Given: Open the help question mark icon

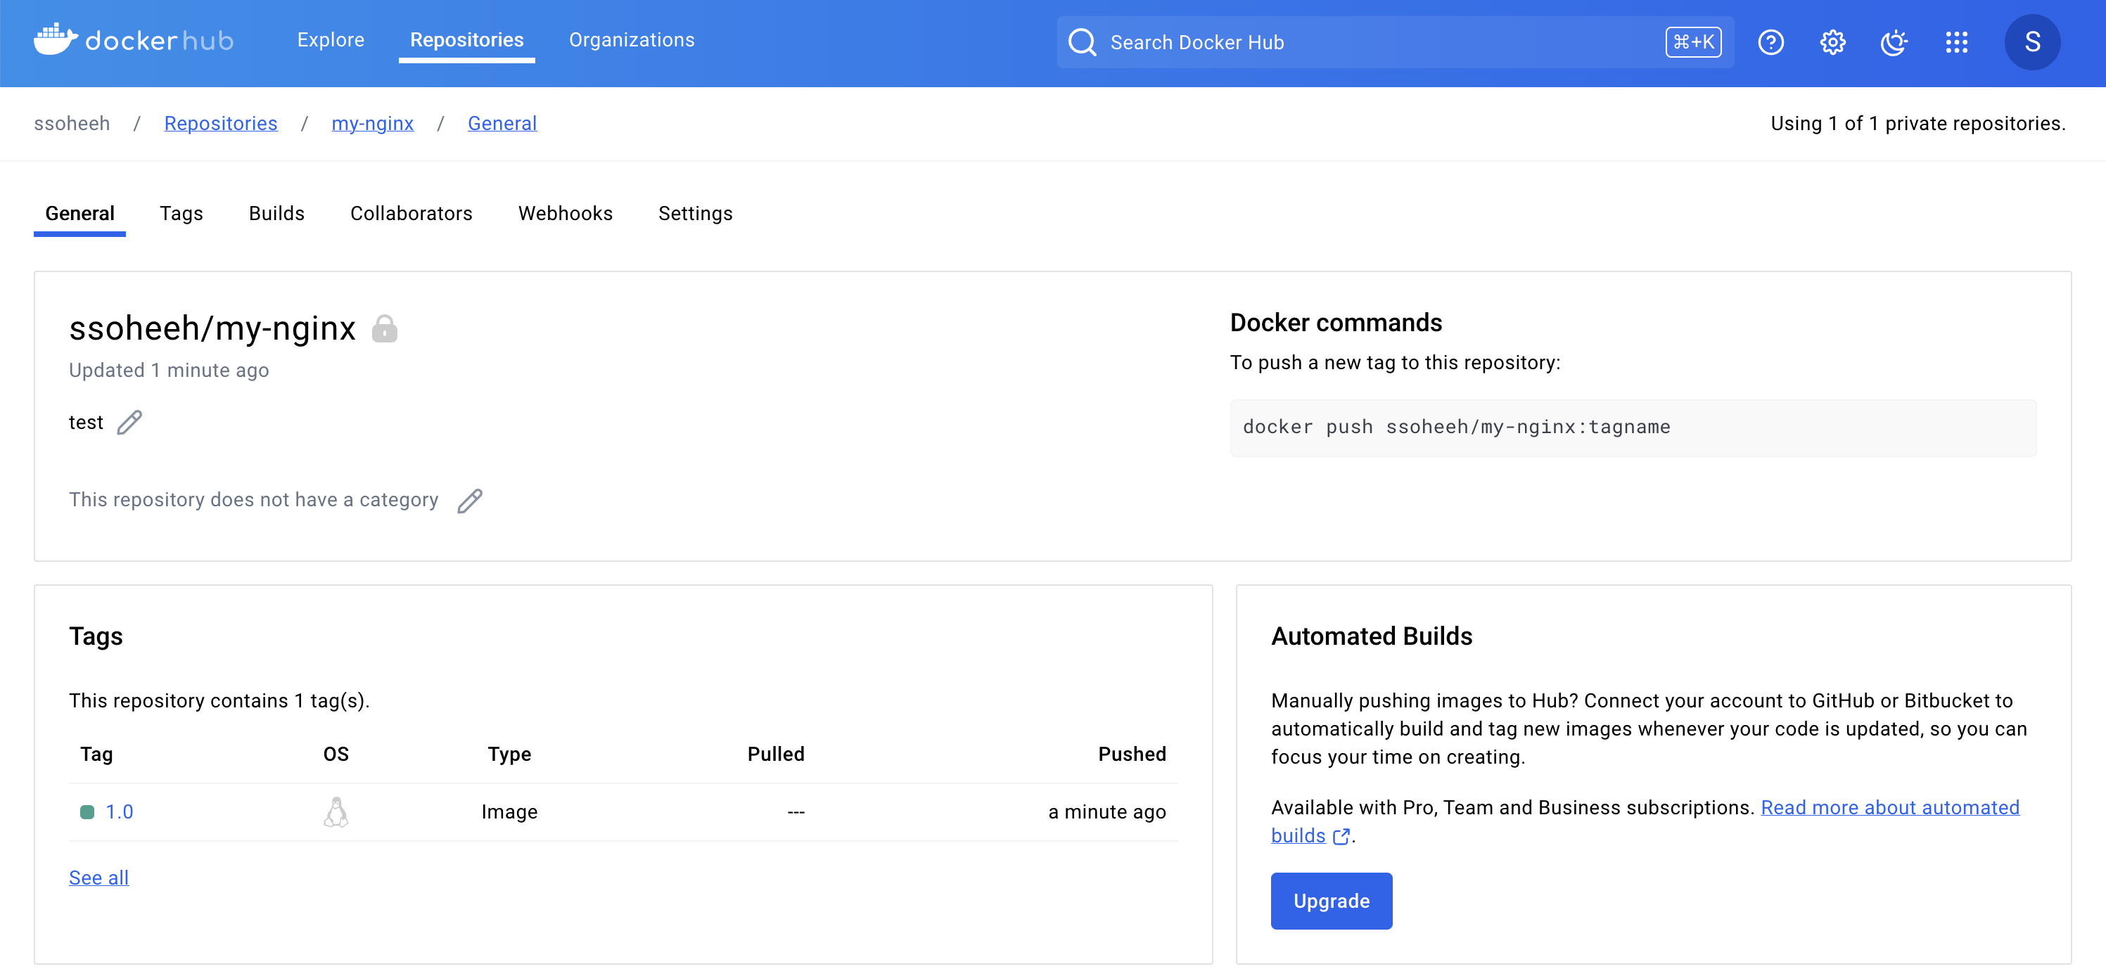Looking at the screenshot, I should (x=1770, y=41).
